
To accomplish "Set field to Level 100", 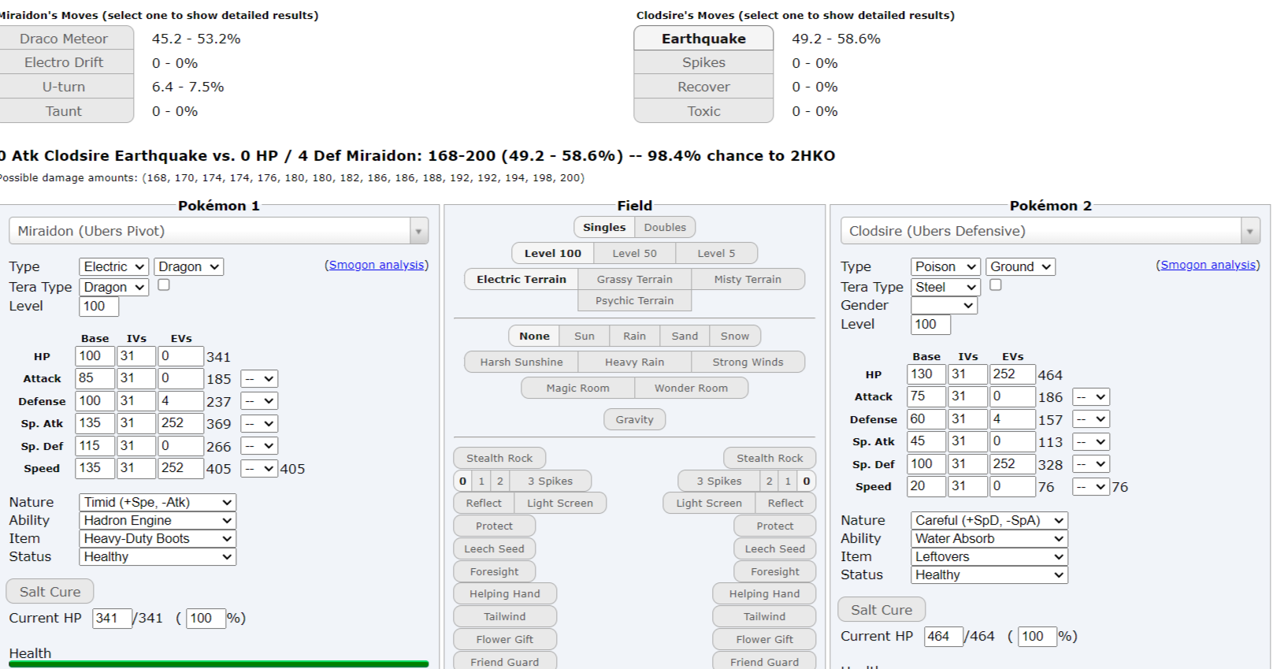I will [x=553, y=253].
